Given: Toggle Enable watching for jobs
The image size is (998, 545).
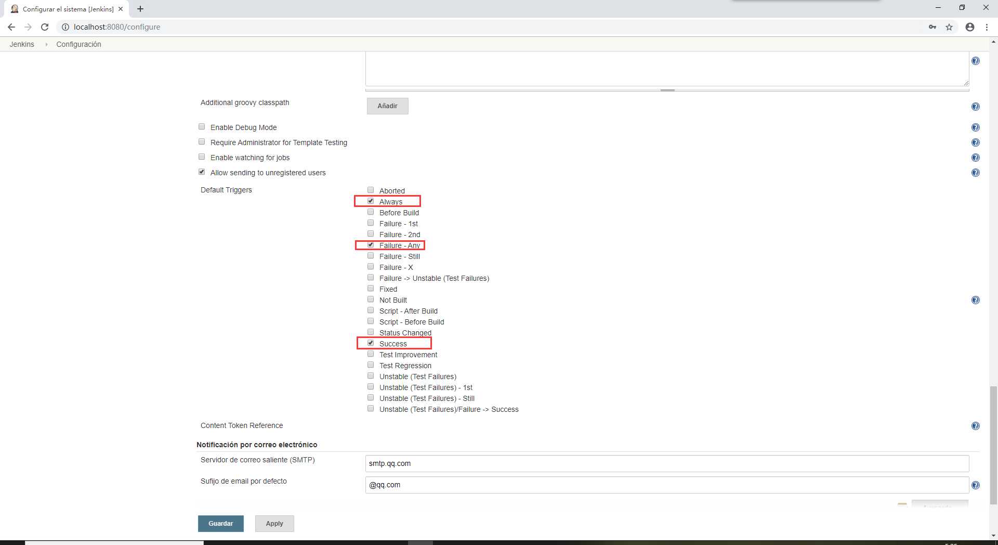Looking at the screenshot, I should 202,157.
